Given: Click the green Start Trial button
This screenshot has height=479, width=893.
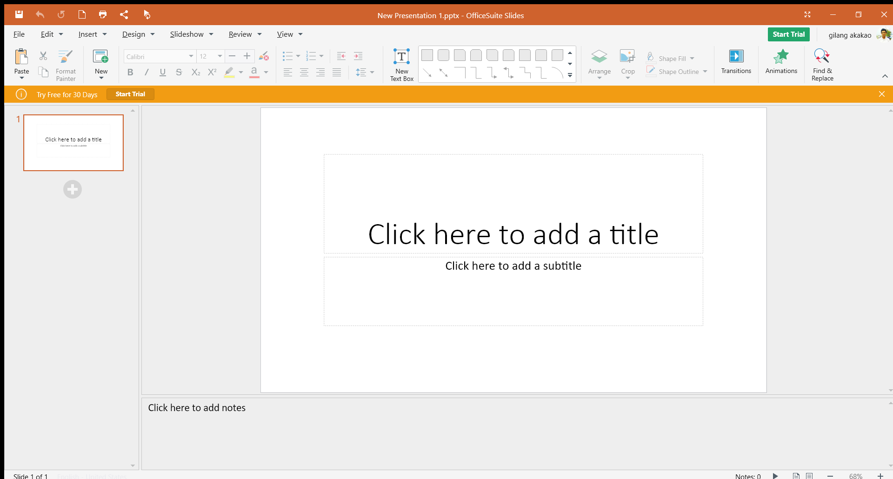Looking at the screenshot, I should [788, 34].
